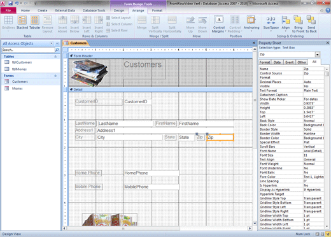Click the File button
This screenshot has height=237, width=331.
(8, 10)
